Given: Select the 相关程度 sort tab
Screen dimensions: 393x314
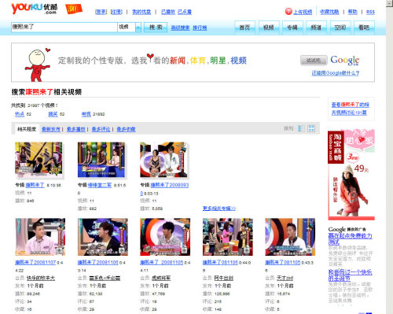Looking at the screenshot, I should pyautogui.click(x=27, y=129).
